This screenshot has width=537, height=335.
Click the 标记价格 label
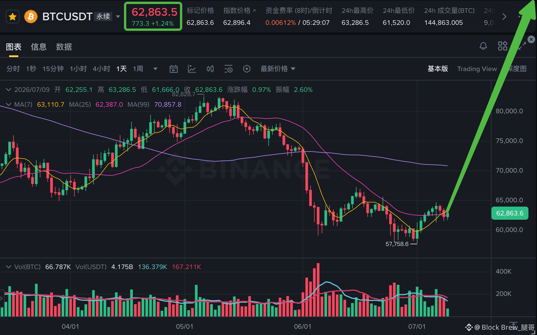click(x=200, y=11)
